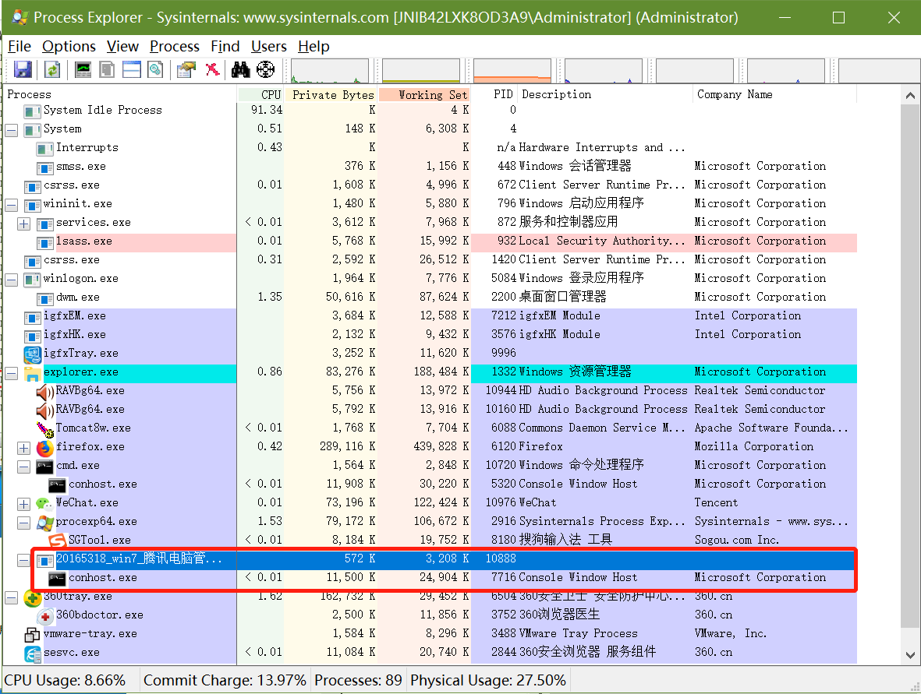Open the View menu
Image resolution: width=921 pixels, height=694 pixels.
click(x=122, y=47)
